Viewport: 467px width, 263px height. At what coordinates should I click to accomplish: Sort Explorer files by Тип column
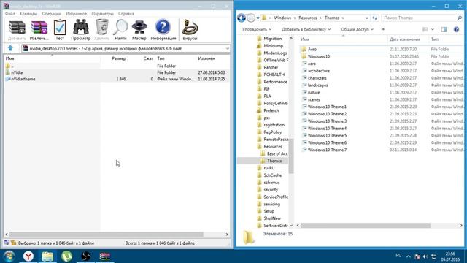435,39
